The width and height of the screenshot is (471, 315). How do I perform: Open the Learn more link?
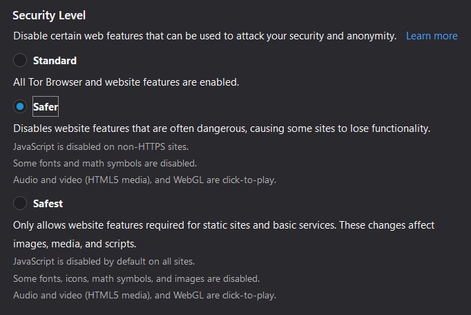(432, 36)
